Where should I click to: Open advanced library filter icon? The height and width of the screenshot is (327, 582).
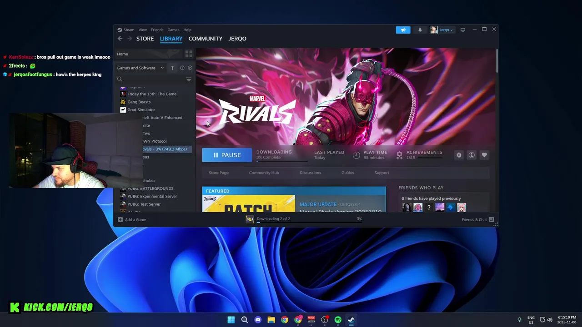[x=189, y=79]
